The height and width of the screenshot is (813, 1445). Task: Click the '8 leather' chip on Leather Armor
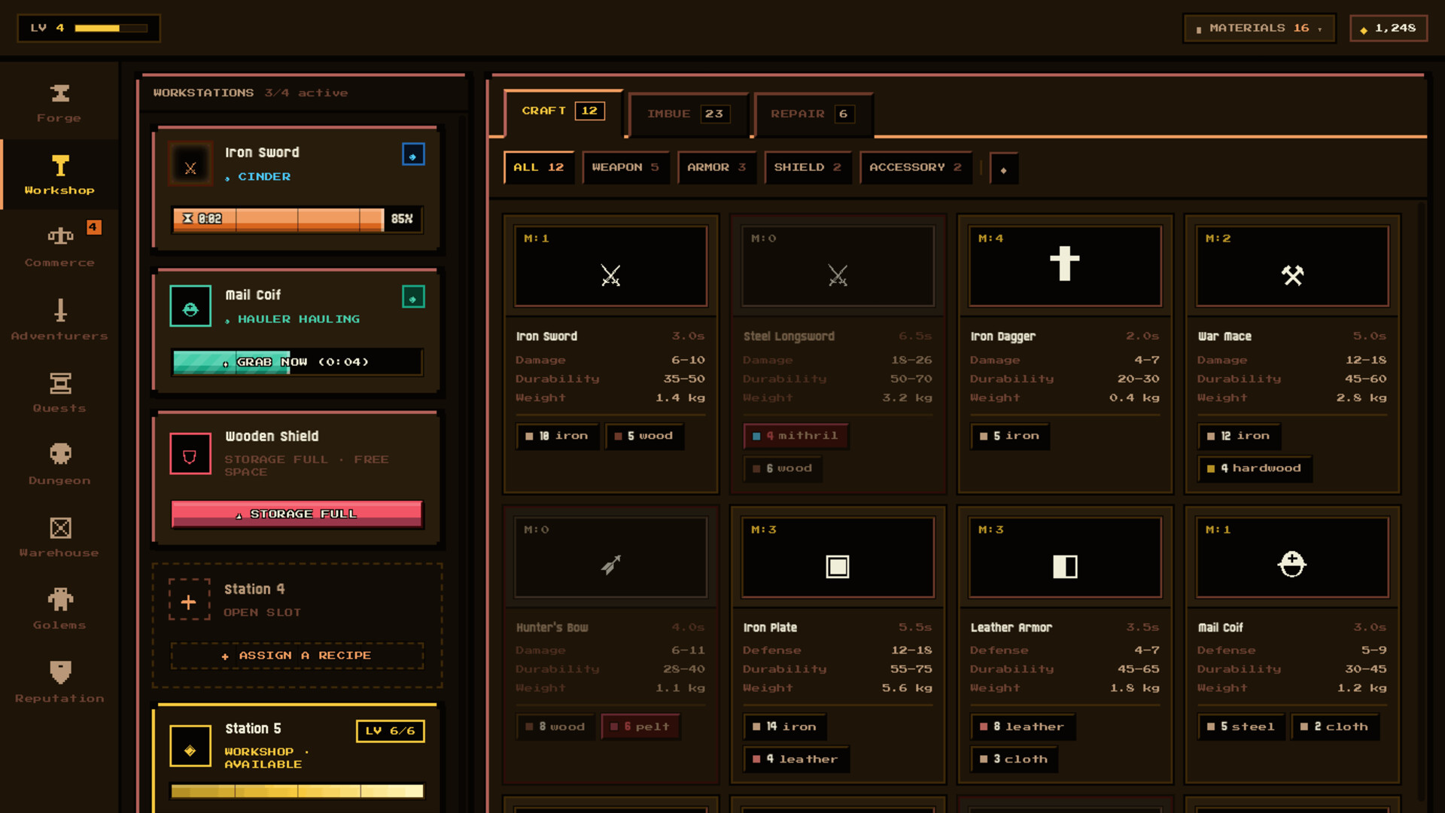click(1023, 727)
